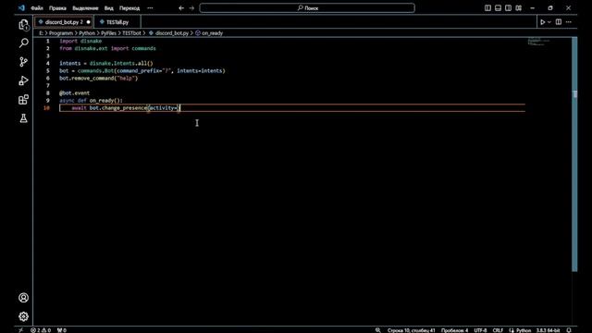
Task: Toggle the bottom panel layout icon
Action: click(x=498, y=8)
